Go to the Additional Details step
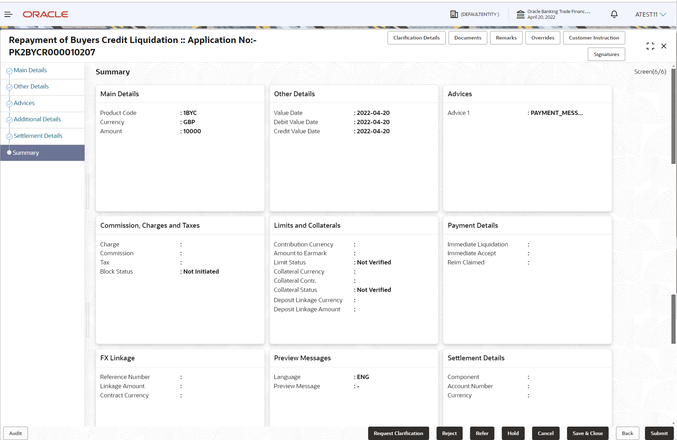677x440 pixels. tap(37, 119)
